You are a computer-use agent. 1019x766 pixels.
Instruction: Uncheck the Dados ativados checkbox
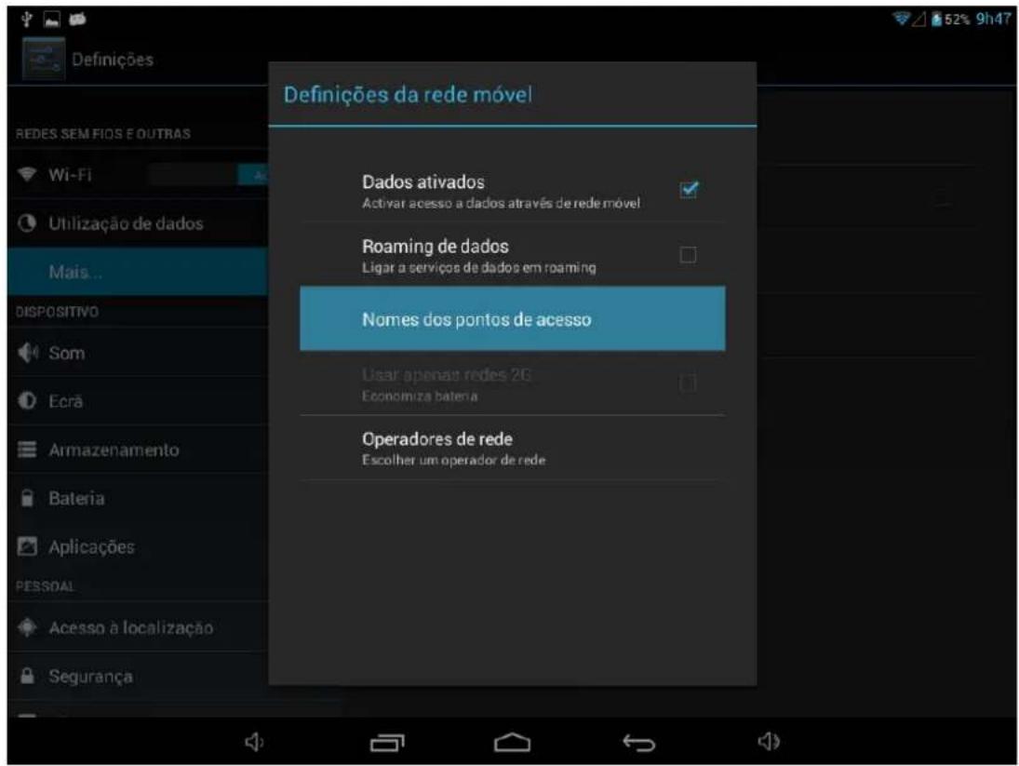[689, 190]
